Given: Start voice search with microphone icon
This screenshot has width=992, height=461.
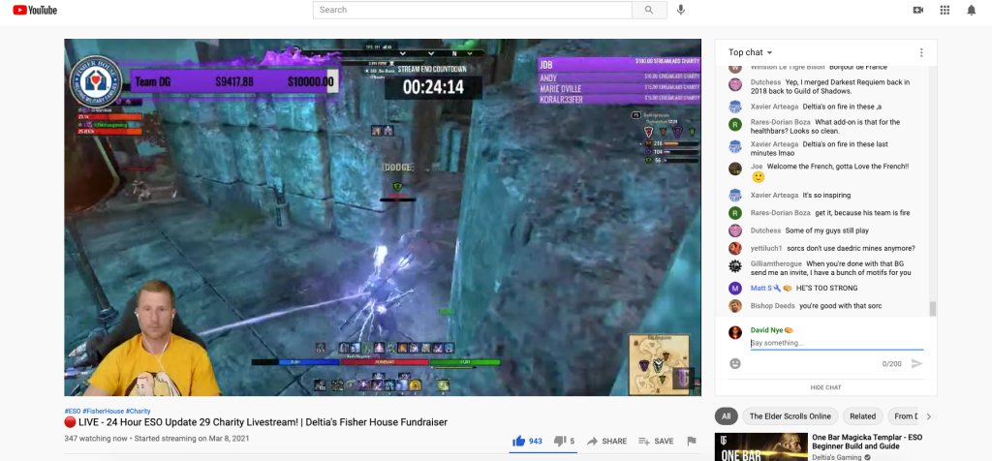Looking at the screenshot, I should (681, 10).
